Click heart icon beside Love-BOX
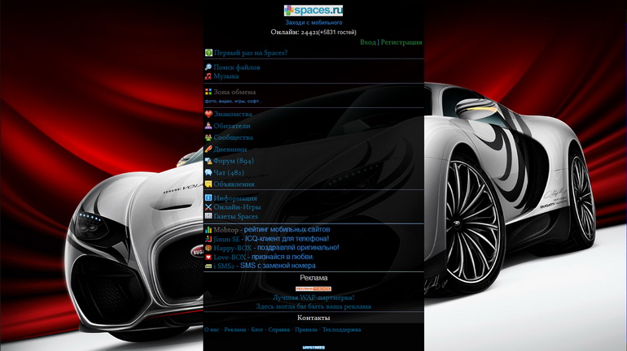 (x=208, y=257)
